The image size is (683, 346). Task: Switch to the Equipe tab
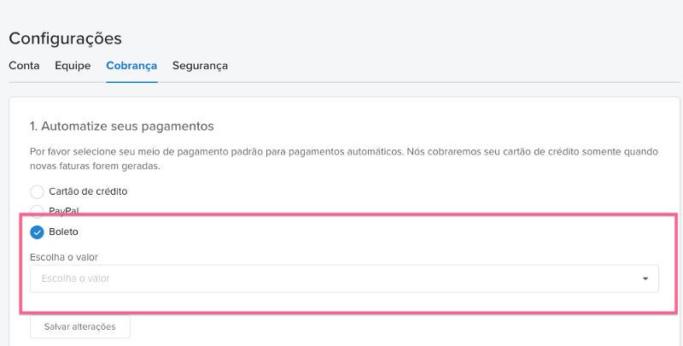click(73, 66)
